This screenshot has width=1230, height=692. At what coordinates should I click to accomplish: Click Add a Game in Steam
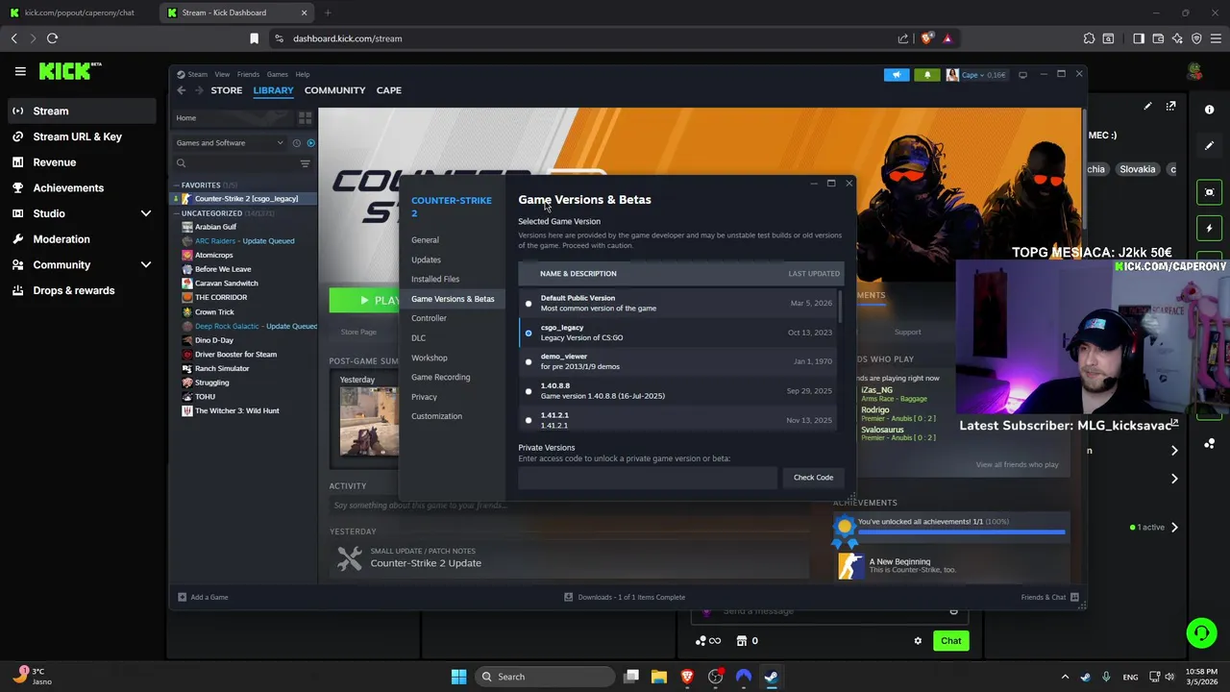click(x=203, y=597)
